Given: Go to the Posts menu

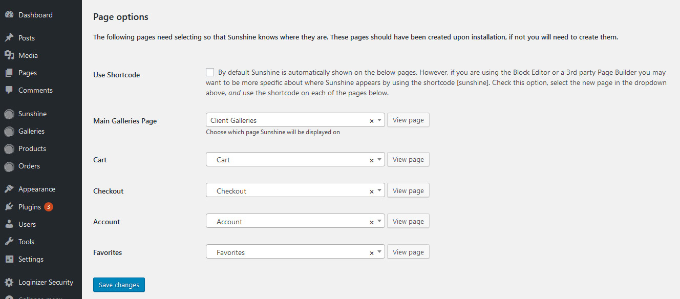Looking at the screenshot, I should tap(27, 38).
